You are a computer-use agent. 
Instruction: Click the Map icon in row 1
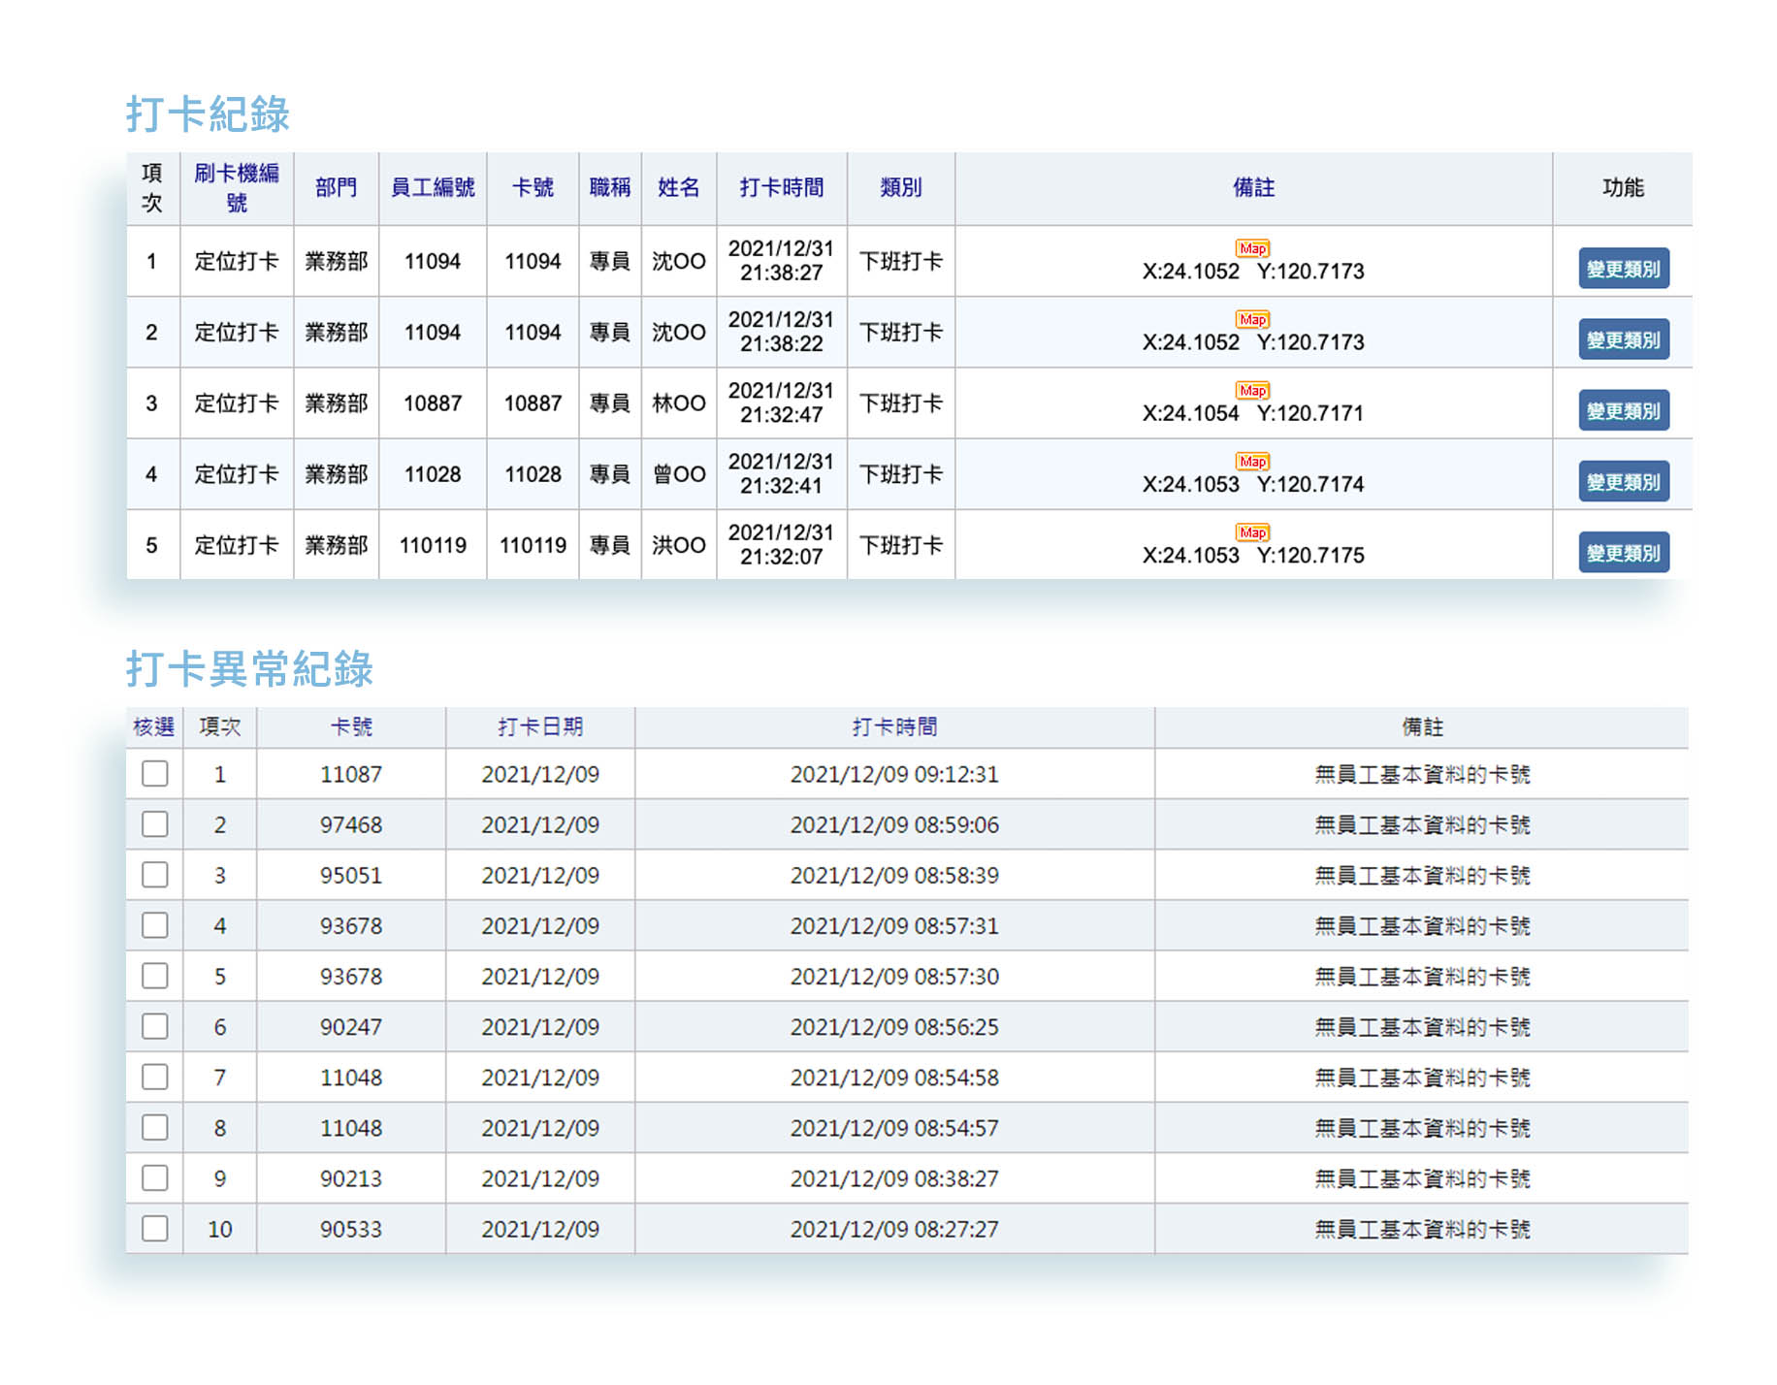pos(1252,248)
